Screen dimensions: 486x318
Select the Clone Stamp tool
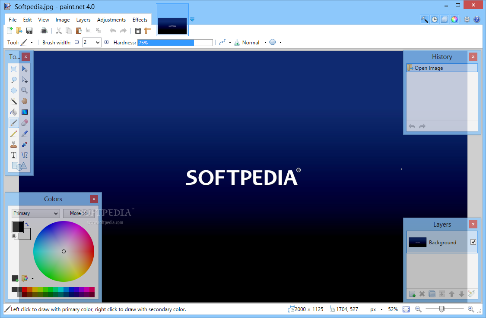[14, 144]
